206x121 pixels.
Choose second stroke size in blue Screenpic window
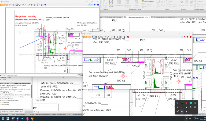(92, 5)
